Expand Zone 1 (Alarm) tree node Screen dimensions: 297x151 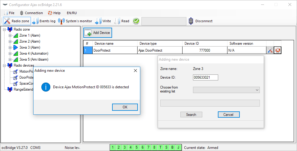(x=10, y=35)
